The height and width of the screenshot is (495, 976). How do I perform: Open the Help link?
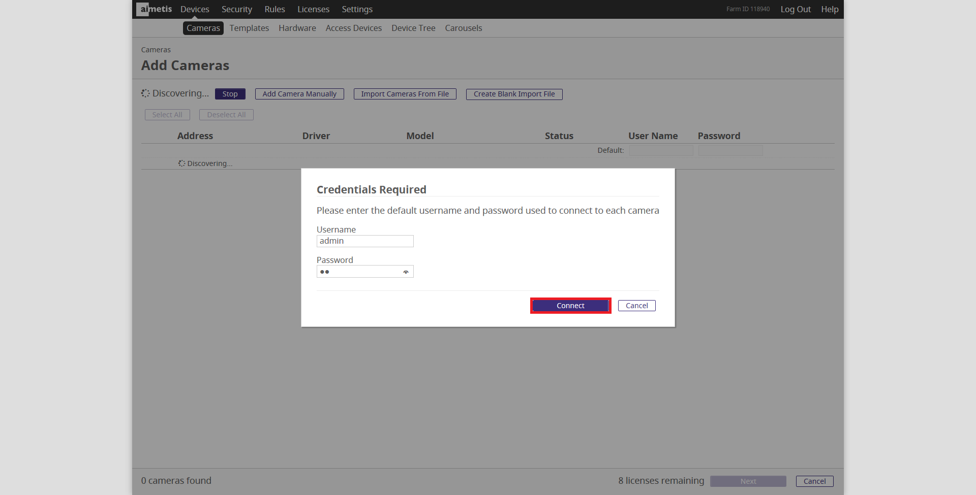pos(830,9)
